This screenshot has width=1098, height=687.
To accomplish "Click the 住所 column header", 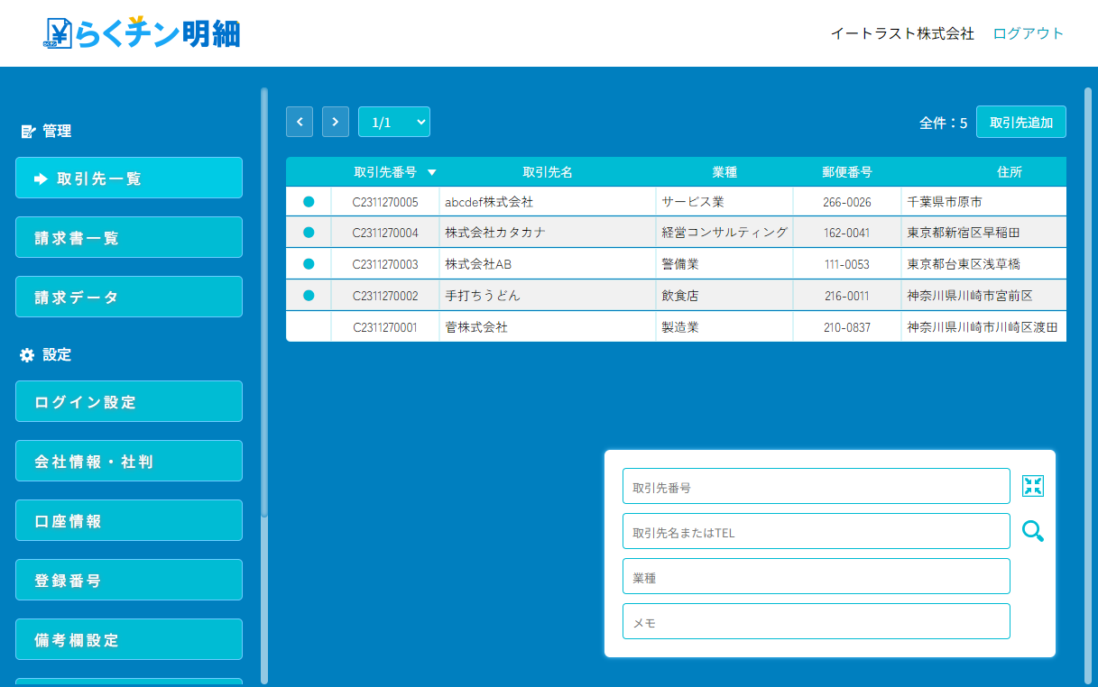I will coord(1010,172).
